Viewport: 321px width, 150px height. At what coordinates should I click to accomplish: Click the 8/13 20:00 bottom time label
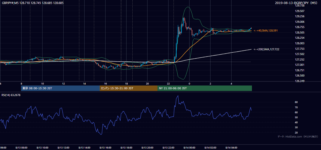(147, 147)
